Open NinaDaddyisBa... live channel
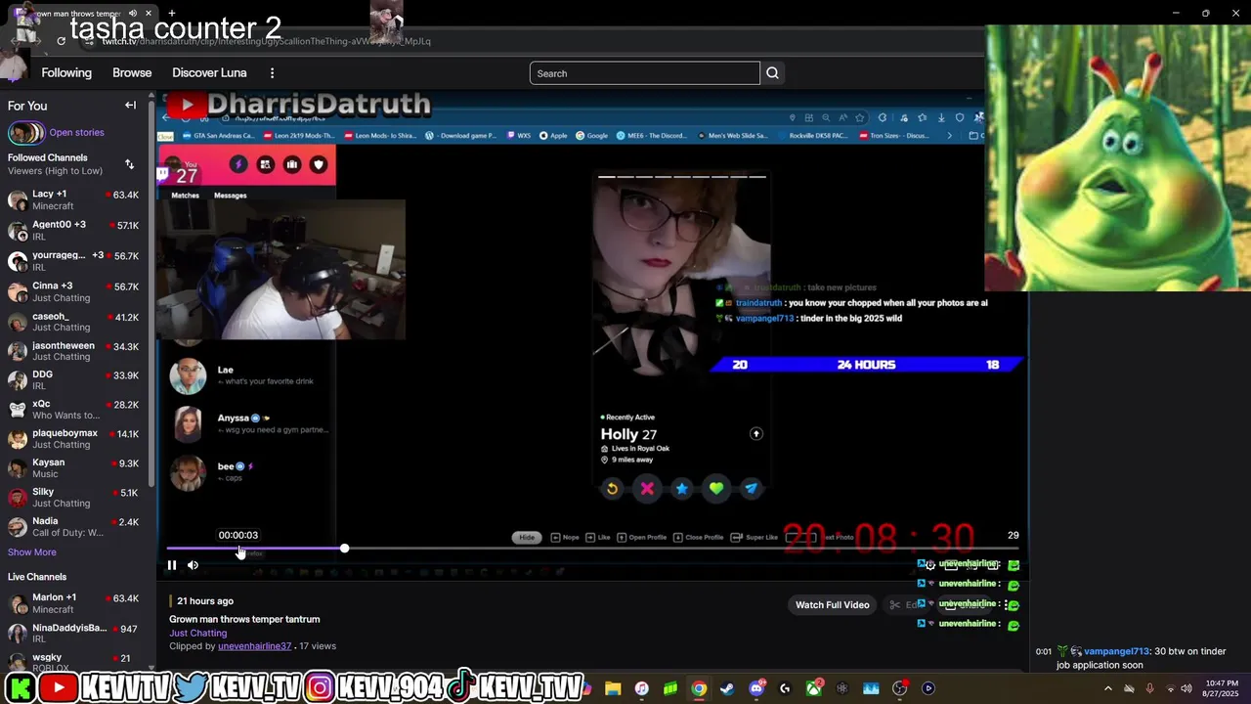The image size is (1251, 704). click(x=73, y=634)
